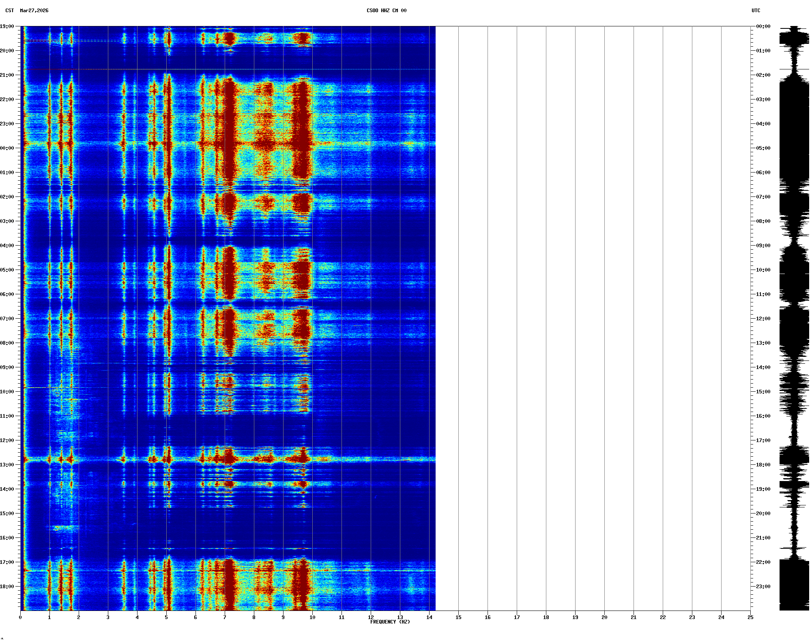
Task: Click the Mar27,2026 date label
Action: 34,11
